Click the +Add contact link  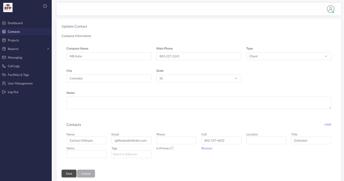click(327, 125)
